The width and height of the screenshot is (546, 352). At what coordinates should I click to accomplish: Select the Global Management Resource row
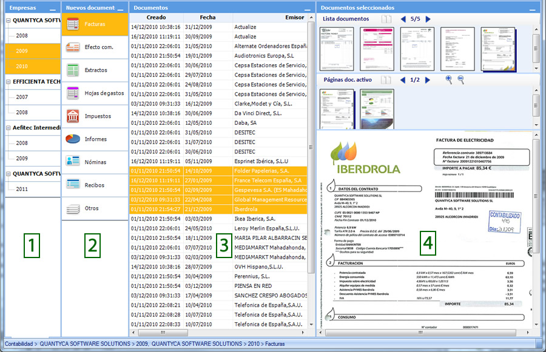tap(218, 200)
